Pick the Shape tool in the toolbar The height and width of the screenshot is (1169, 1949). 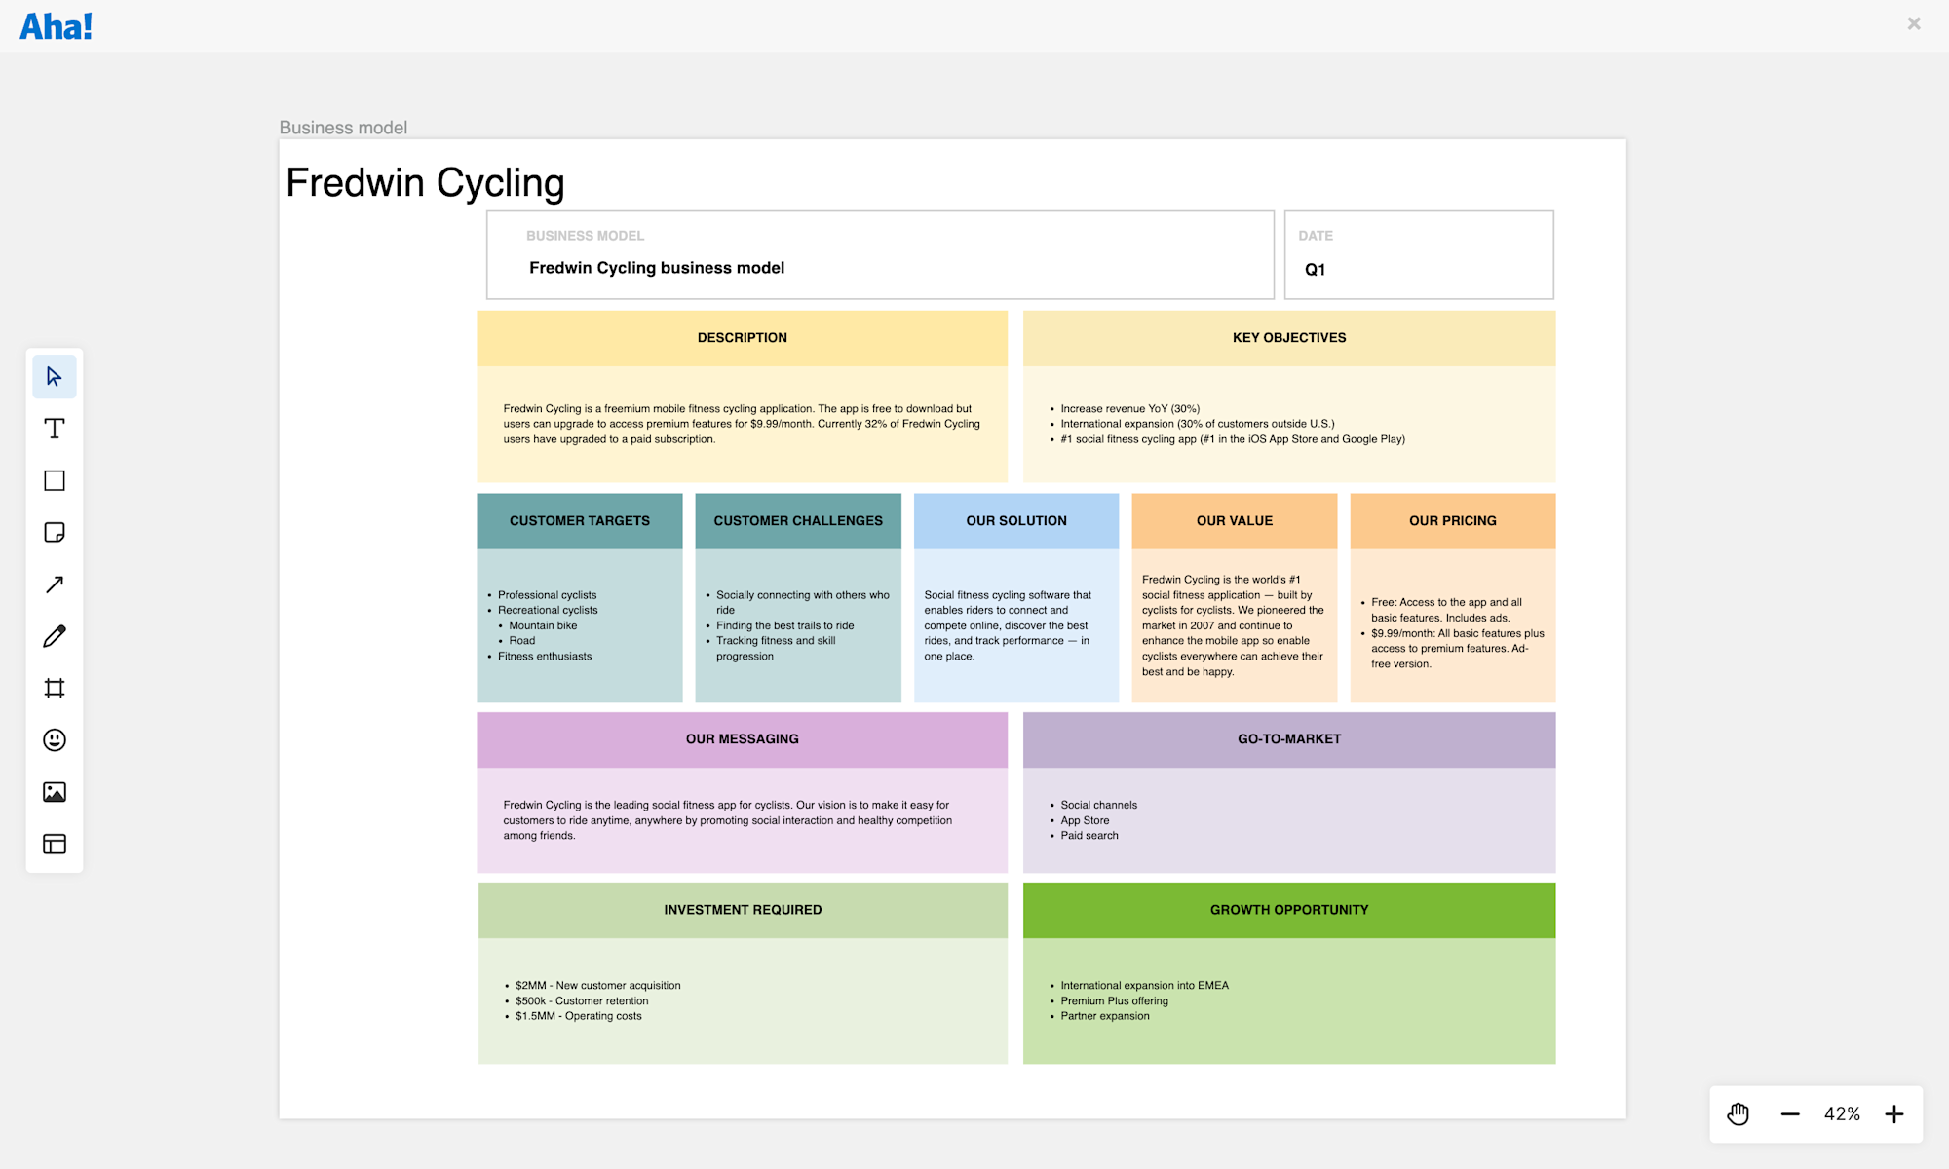tap(55, 480)
